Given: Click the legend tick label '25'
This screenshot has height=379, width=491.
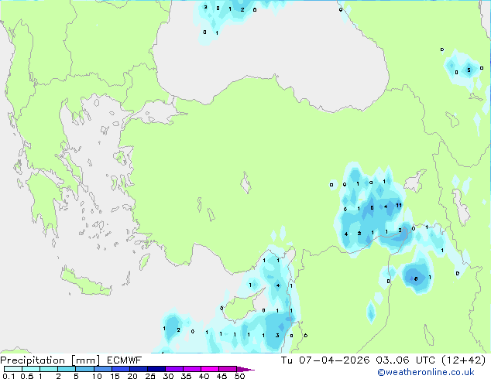Looking at the screenshot, I should 150,376.
